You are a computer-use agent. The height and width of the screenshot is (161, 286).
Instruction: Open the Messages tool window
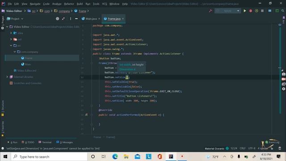(64, 142)
